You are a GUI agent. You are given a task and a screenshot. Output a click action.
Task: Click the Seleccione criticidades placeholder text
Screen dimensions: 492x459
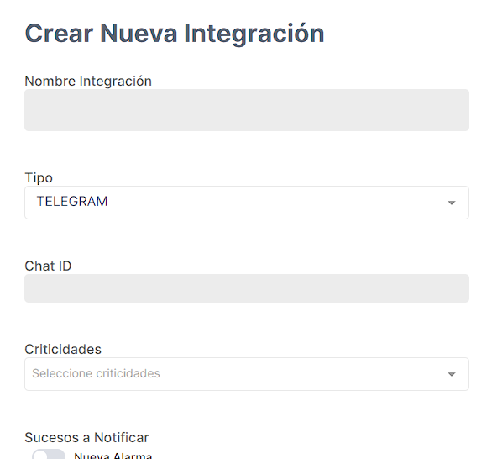pyautogui.click(x=96, y=373)
